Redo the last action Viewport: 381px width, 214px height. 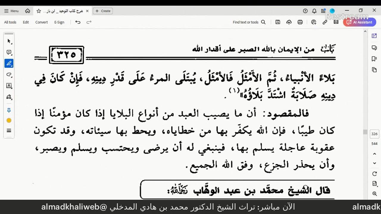click(89, 22)
